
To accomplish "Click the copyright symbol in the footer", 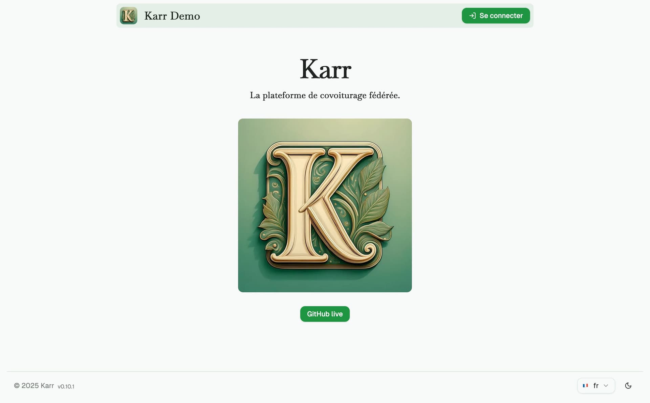I will pos(17,386).
